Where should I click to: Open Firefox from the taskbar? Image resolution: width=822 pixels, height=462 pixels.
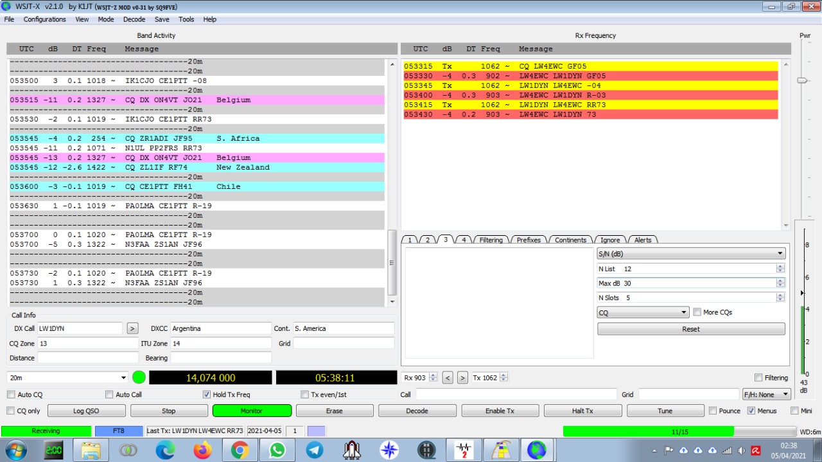coord(202,450)
